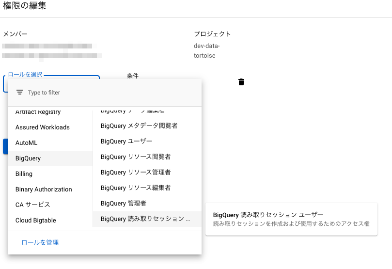
Task: Click the 権限の編集 heading
Action: coord(25,5)
